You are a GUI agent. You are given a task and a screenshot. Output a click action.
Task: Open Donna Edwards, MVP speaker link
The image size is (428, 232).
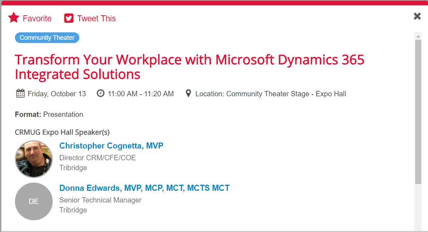click(144, 187)
